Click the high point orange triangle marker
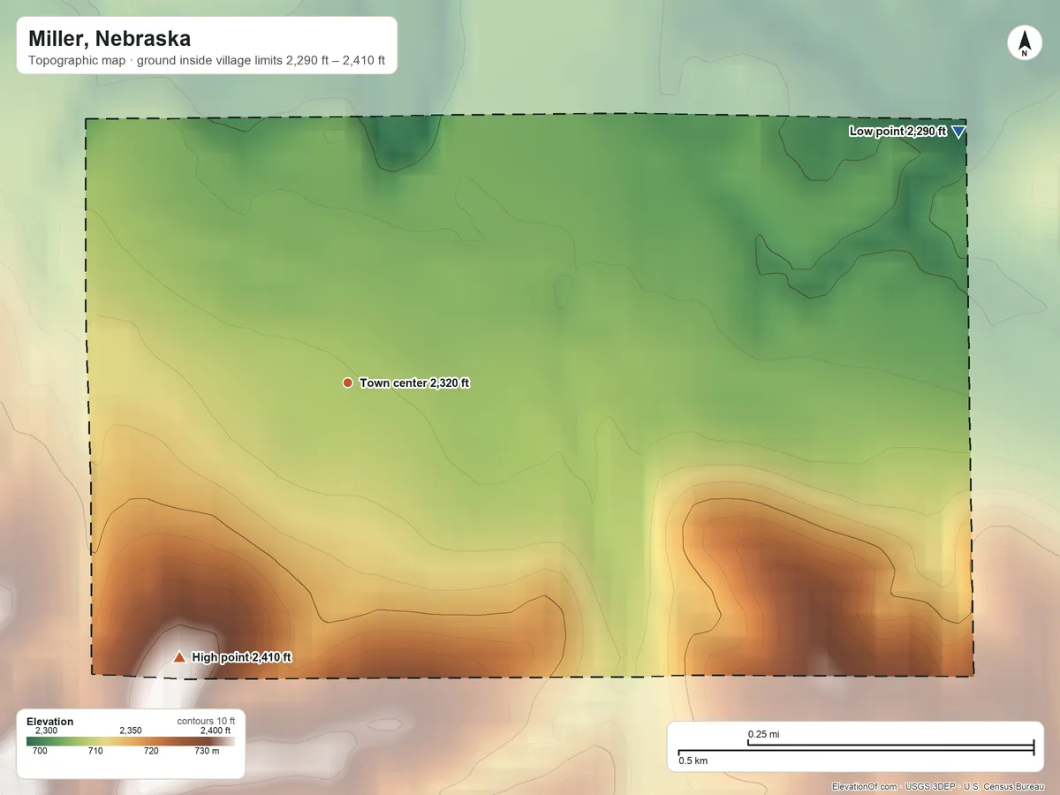This screenshot has height=795, width=1060. point(179,656)
